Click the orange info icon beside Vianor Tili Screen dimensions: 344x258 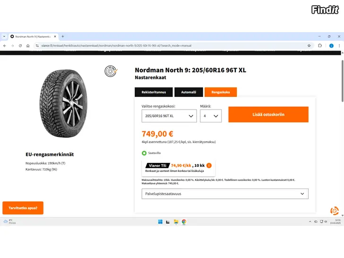tap(209, 166)
